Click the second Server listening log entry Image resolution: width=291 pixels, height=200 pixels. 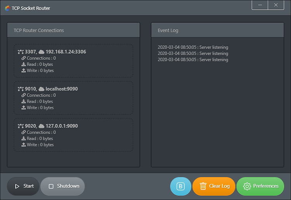pyautogui.click(x=193, y=54)
